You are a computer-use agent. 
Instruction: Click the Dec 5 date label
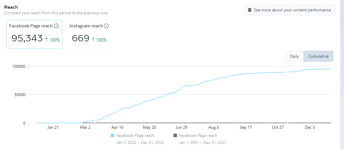310,127
